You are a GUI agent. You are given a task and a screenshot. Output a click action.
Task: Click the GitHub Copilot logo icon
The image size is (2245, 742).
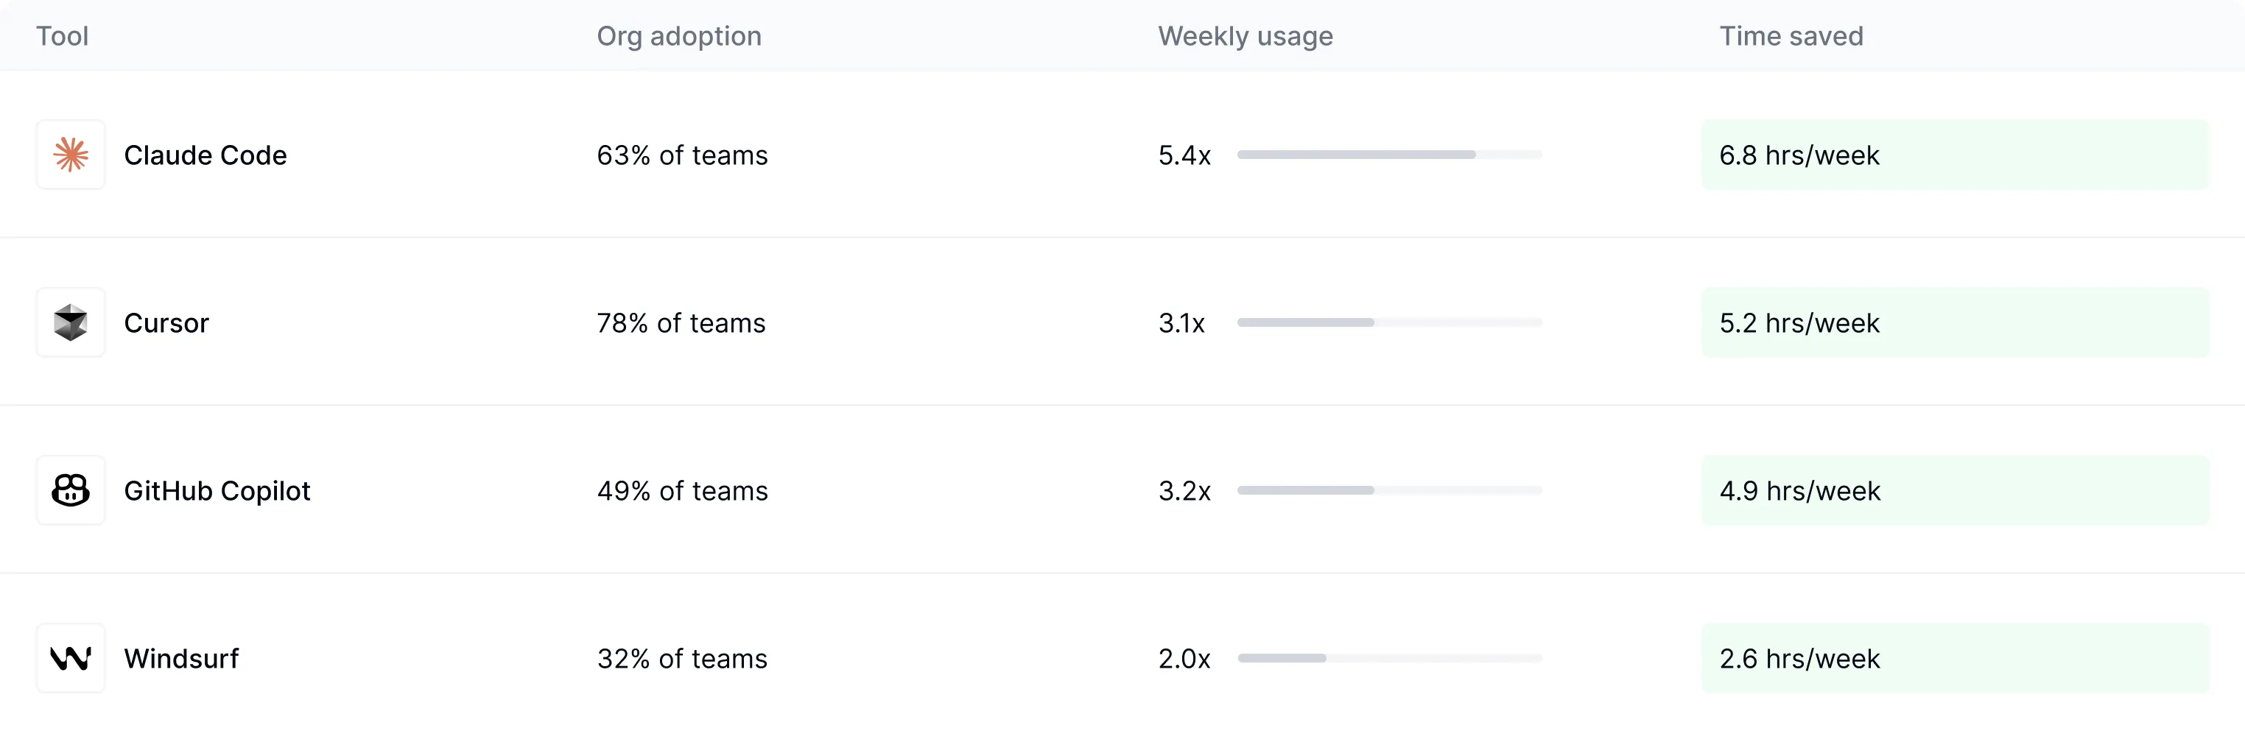pos(71,490)
